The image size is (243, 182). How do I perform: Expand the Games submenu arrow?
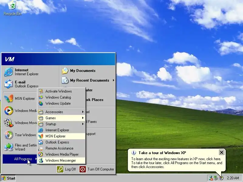[x=83, y=118]
